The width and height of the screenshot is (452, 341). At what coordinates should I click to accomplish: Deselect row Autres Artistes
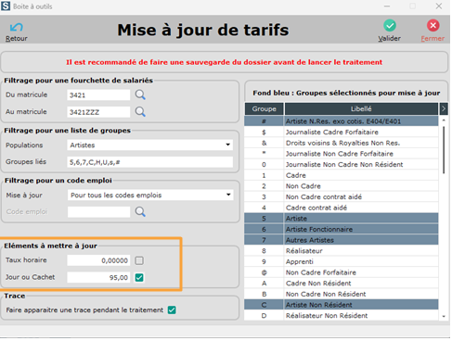click(x=342, y=240)
